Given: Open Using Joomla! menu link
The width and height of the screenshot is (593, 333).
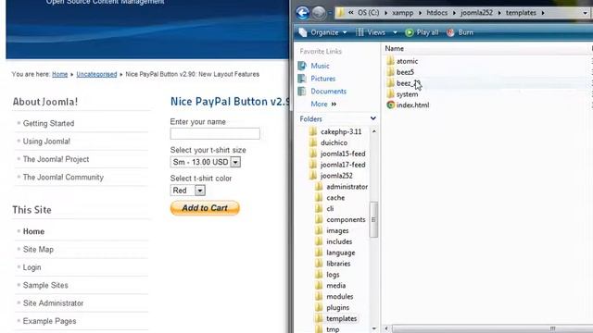Looking at the screenshot, I should click(x=46, y=142).
